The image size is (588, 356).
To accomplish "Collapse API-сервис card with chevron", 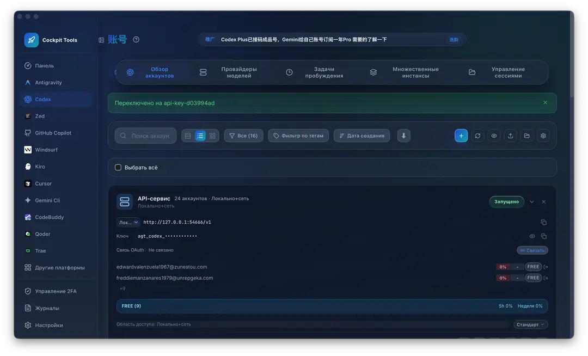I will tap(531, 201).
